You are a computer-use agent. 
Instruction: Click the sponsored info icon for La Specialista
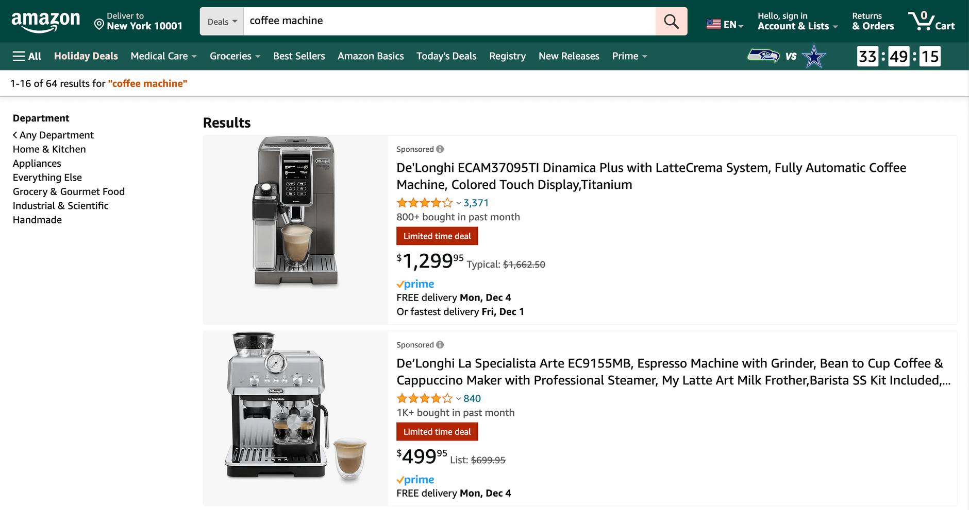(x=440, y=345)
